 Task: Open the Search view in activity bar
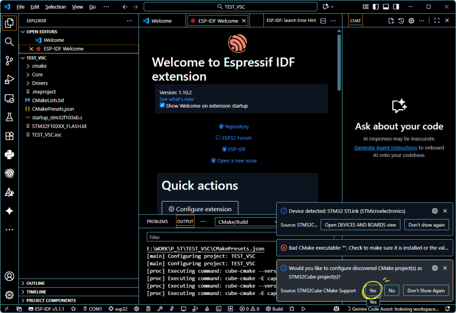[9, 42]
